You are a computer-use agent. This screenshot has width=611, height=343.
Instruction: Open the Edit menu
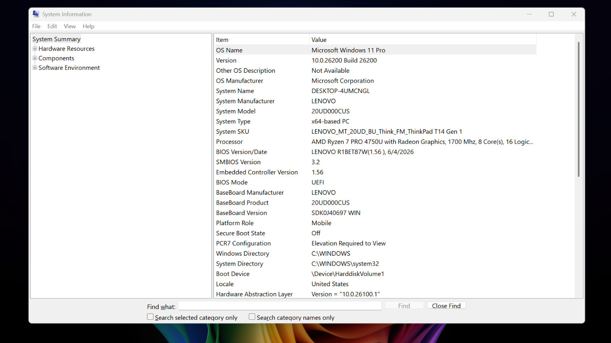[52, 26]
